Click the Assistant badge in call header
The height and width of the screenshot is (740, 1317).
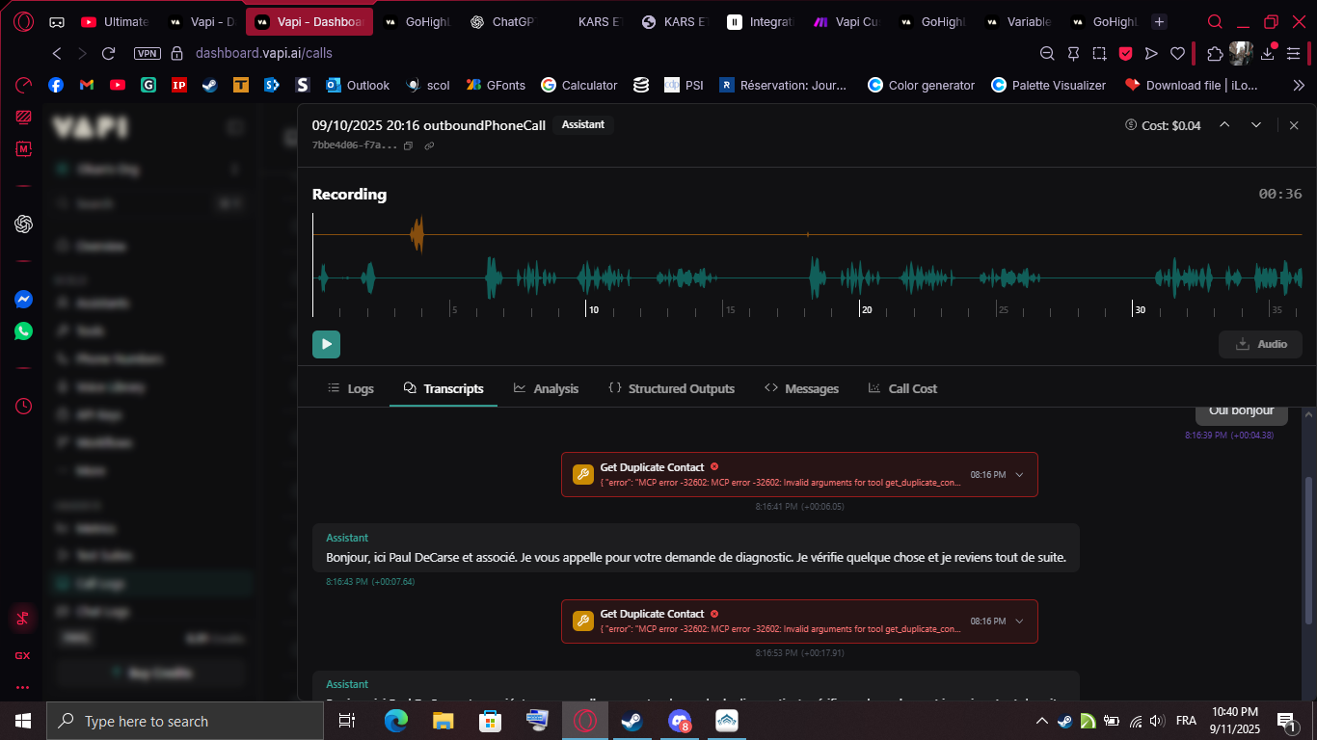click(x=583, y=124)
